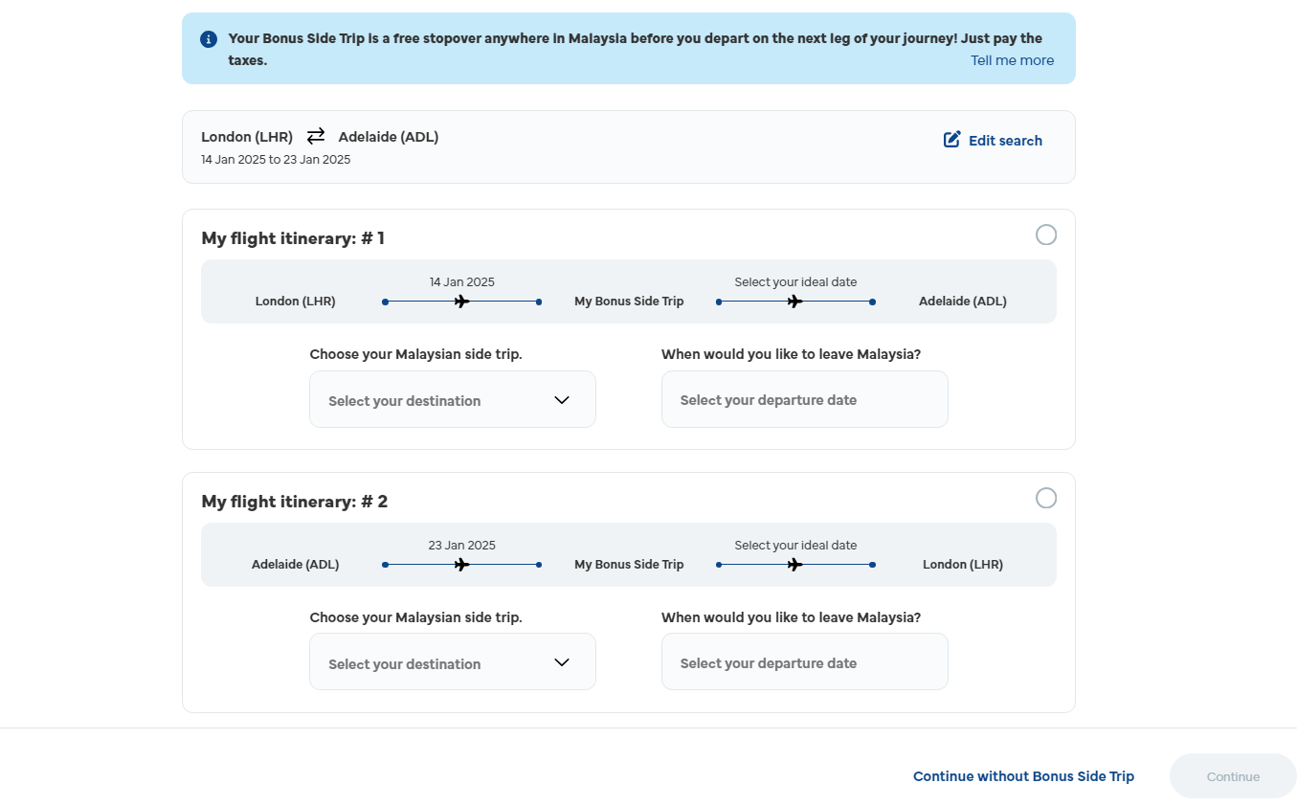The width and height of the screenshot is (1297, 806).
Task: Open the Tell me more link
Action: click(1012, 60)
